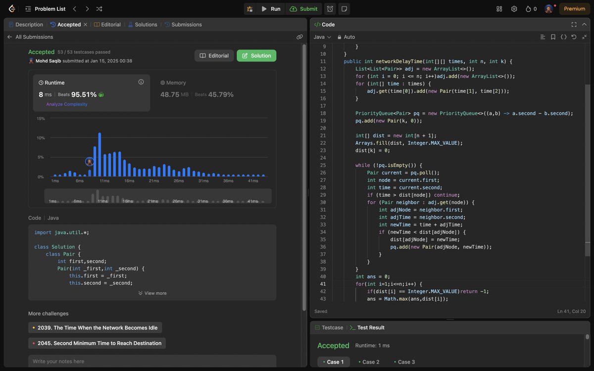Image resolution: width=594 pixels, height=371 pixels.
Task: Click the streak fire icon showing 0
Action: click(x=531, y=9)
